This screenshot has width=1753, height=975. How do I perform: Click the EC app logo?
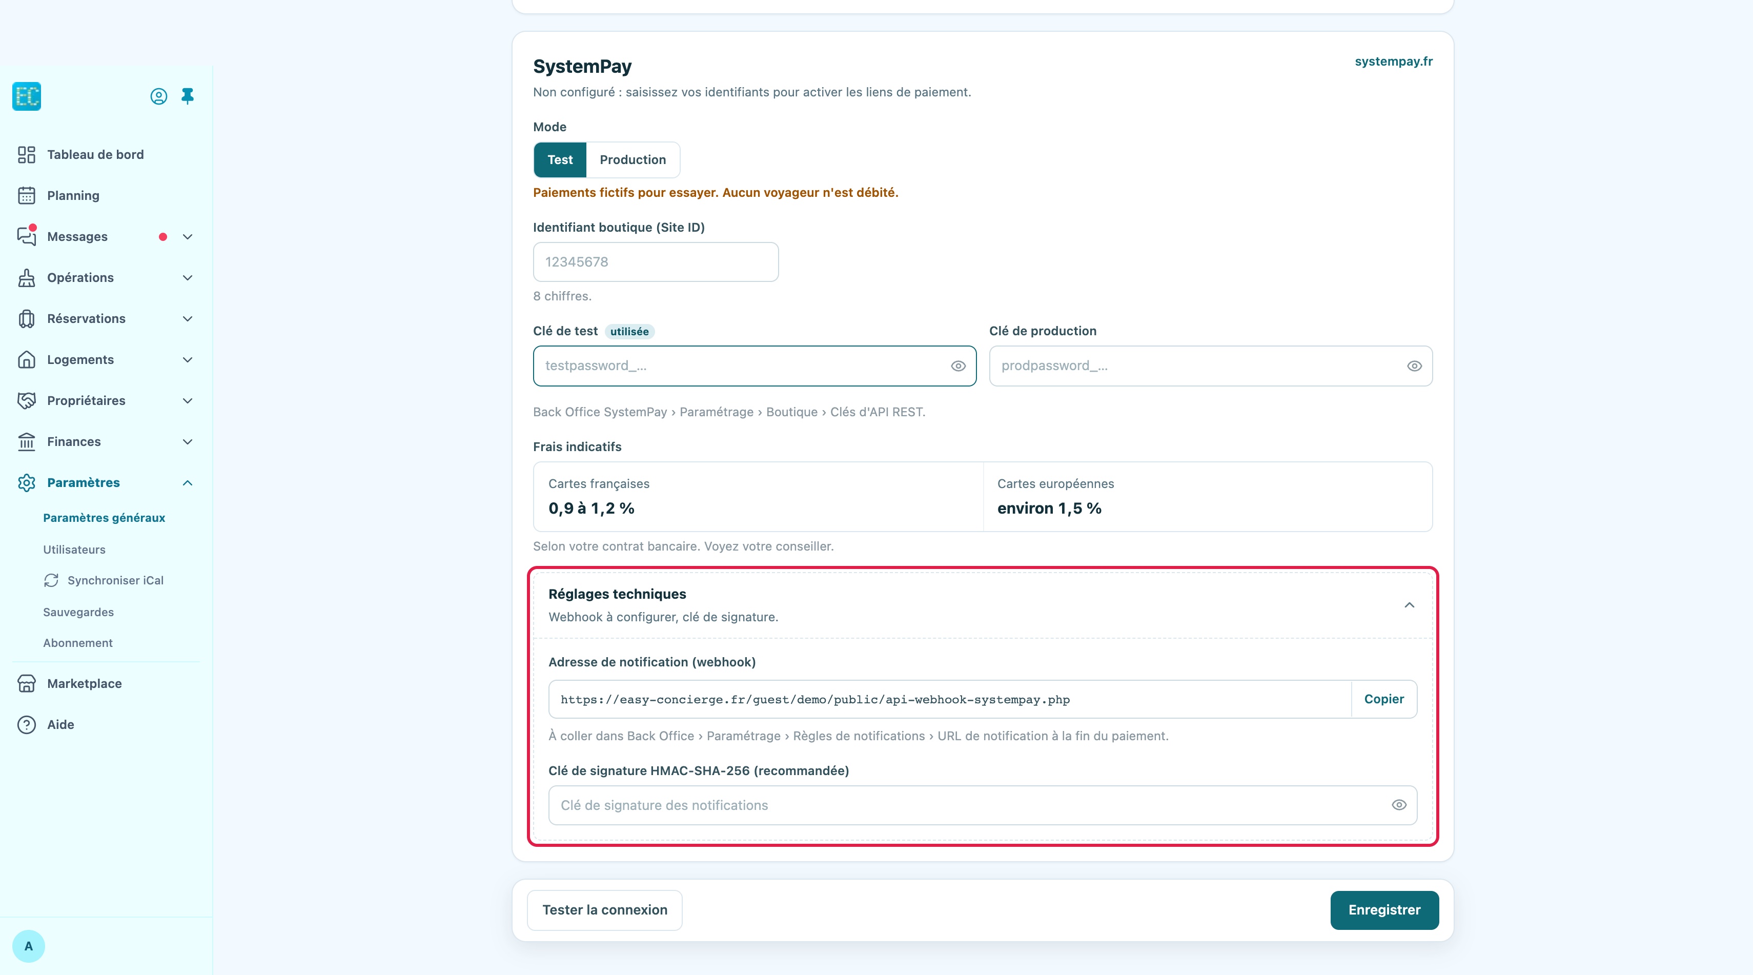point(27,96)
